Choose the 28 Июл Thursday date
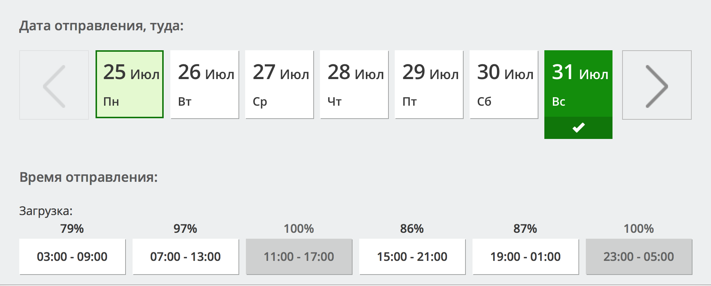This screenshot has width=711, height=286. pos(354,85)
